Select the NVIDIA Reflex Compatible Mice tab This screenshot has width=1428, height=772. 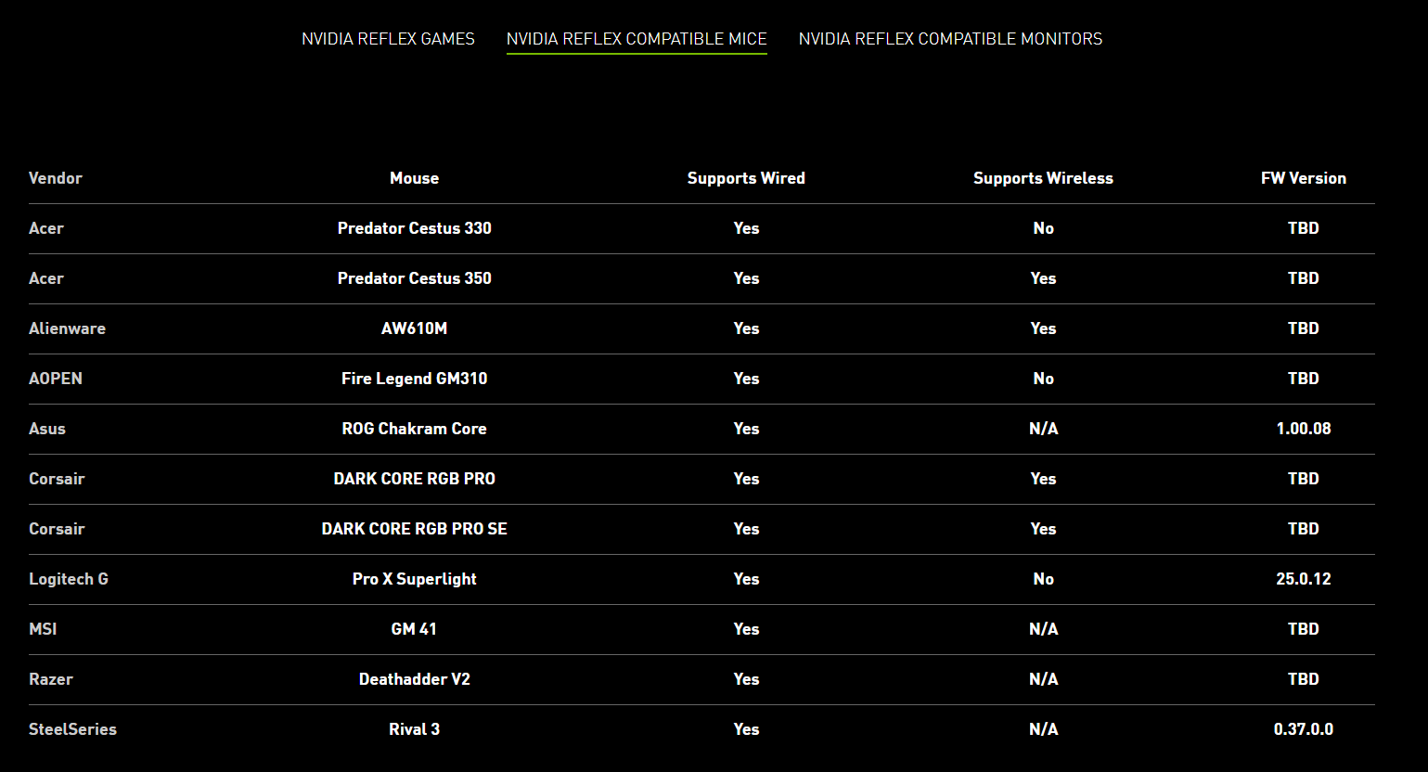click(x=637, y=39)
